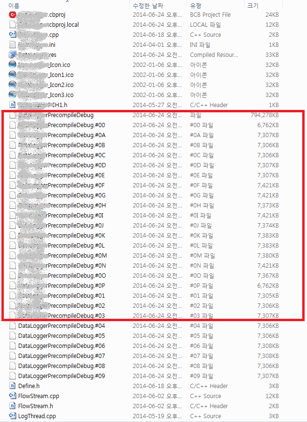307x422 pixels.
Task: Click the 크기 column header
Action: point(253,6)
